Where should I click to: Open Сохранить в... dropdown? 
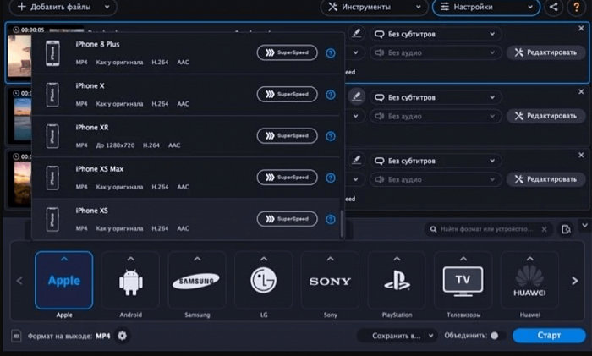pyautogui.click(x=397, y=336)
